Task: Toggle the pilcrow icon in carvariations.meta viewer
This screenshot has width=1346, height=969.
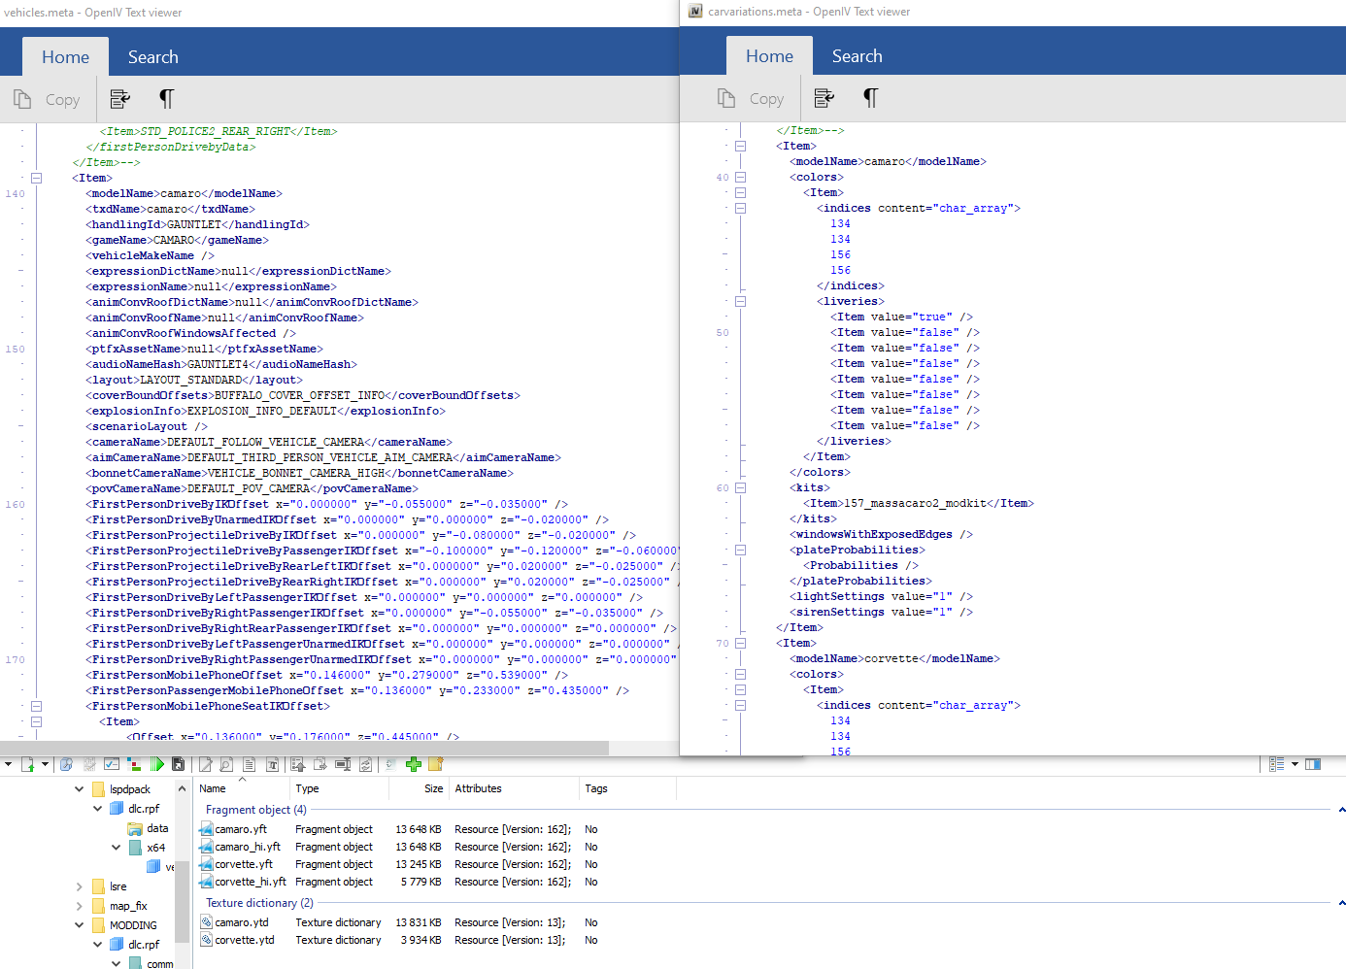Action: (870, 98)
